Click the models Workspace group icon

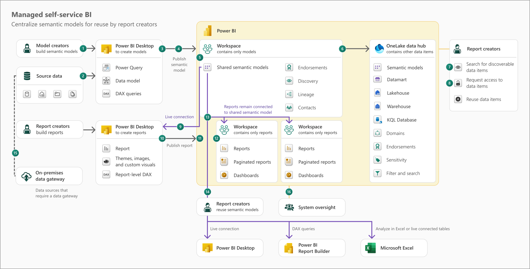tap(208, 49)
